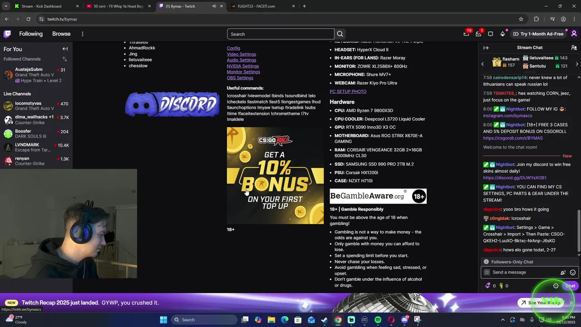Click the Discord banner image
The width and height of the screenshot is (581, 327).
click(172, 104)
